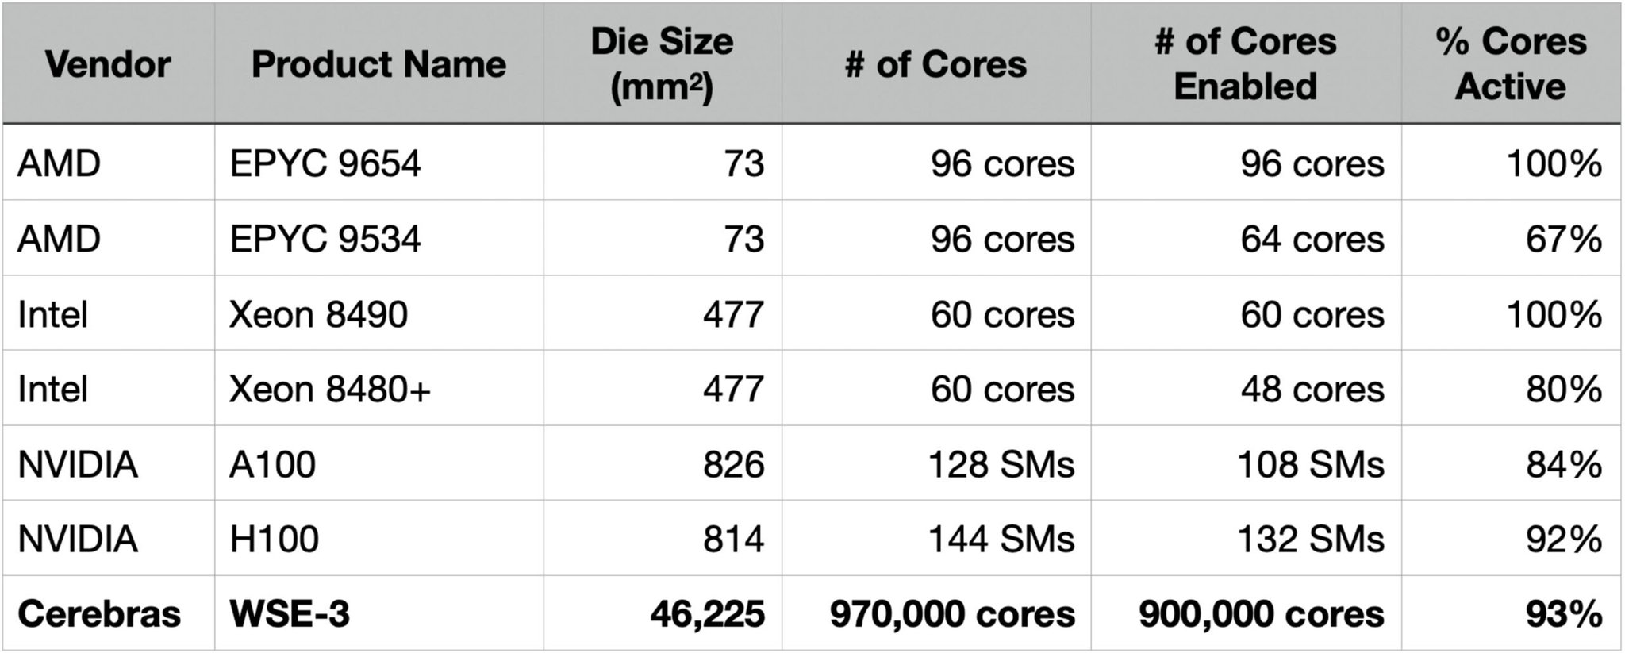Click the Die Size (mm²) header

(x=663, y=64)
